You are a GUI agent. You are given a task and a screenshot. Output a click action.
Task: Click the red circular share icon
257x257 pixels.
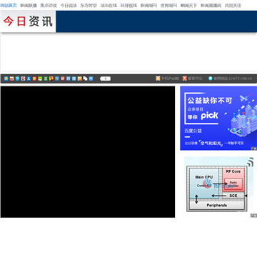[63, 79]
